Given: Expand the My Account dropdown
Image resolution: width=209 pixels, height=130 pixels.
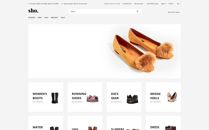Looking at the screenshot, I should [x=139, y=4].
